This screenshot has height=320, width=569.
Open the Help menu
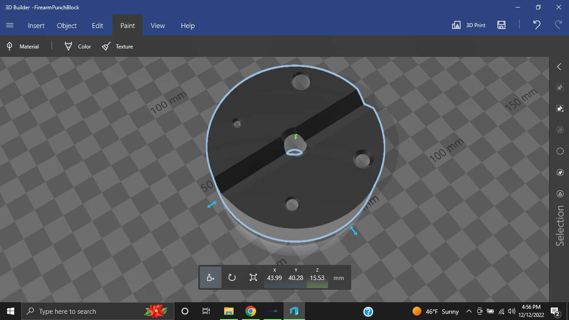tap(188, 25)
